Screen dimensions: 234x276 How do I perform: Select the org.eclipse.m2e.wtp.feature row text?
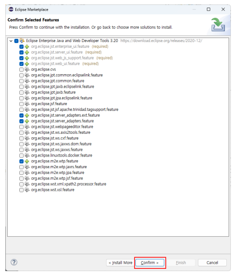(55, 161)
